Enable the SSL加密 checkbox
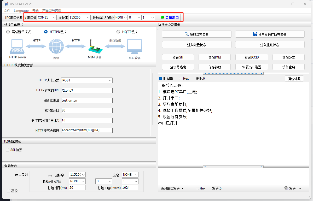The width and height of the screenshot is (313, 201). click(x=8, y=150)
